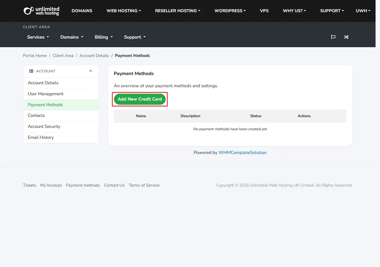Expand the Why Us? menu

click(x=294, y=11)
